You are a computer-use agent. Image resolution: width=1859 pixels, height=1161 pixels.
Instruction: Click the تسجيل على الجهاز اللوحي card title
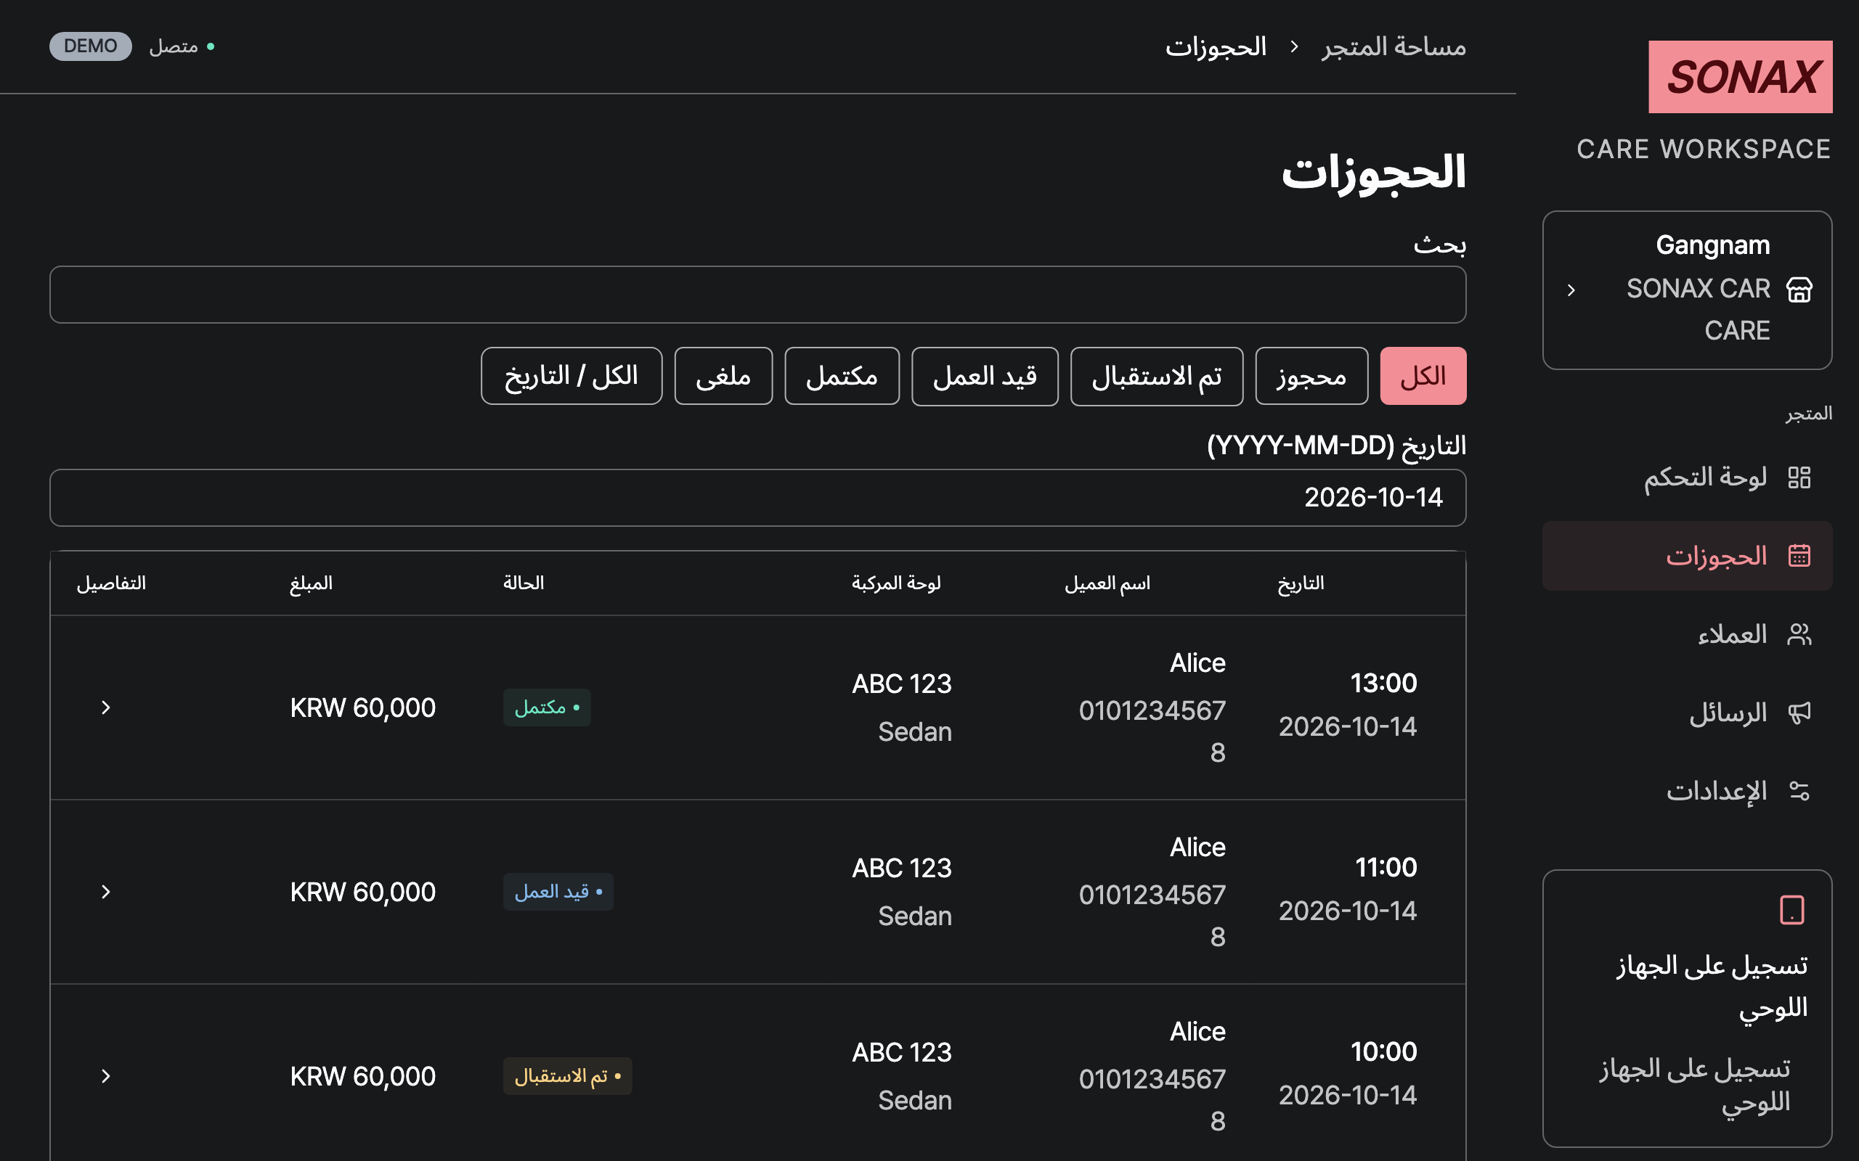pos(1712,986)
